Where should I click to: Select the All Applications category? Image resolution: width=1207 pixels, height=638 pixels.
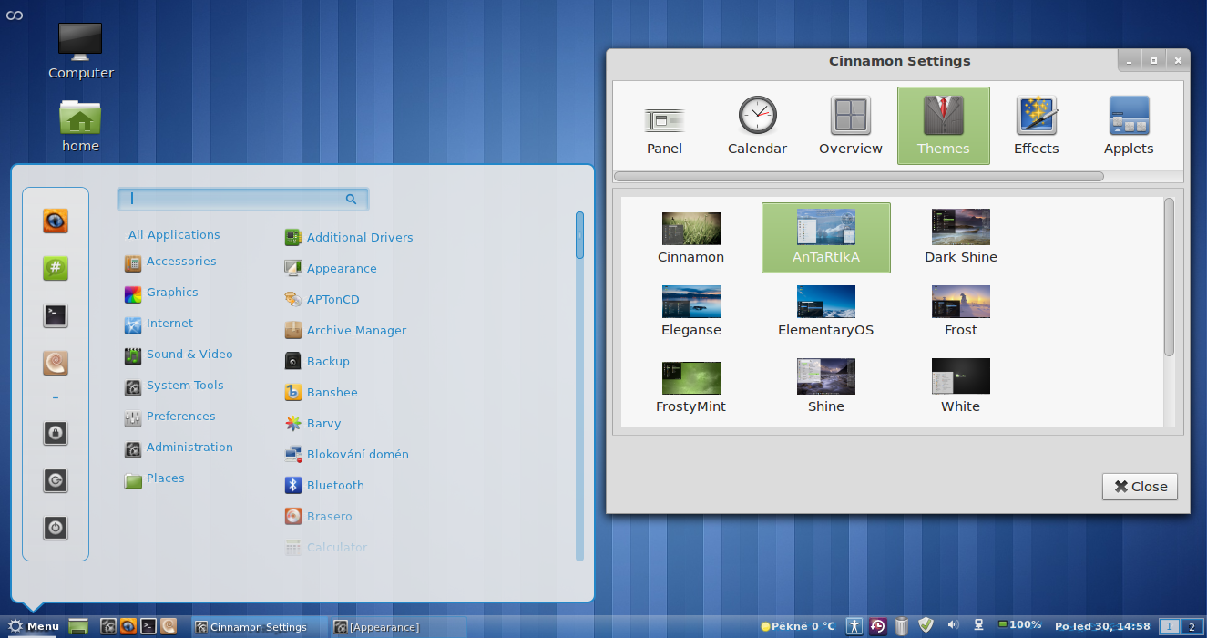click(174, 235)
